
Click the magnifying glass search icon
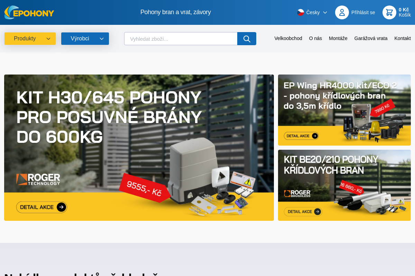tap(247, 39)
